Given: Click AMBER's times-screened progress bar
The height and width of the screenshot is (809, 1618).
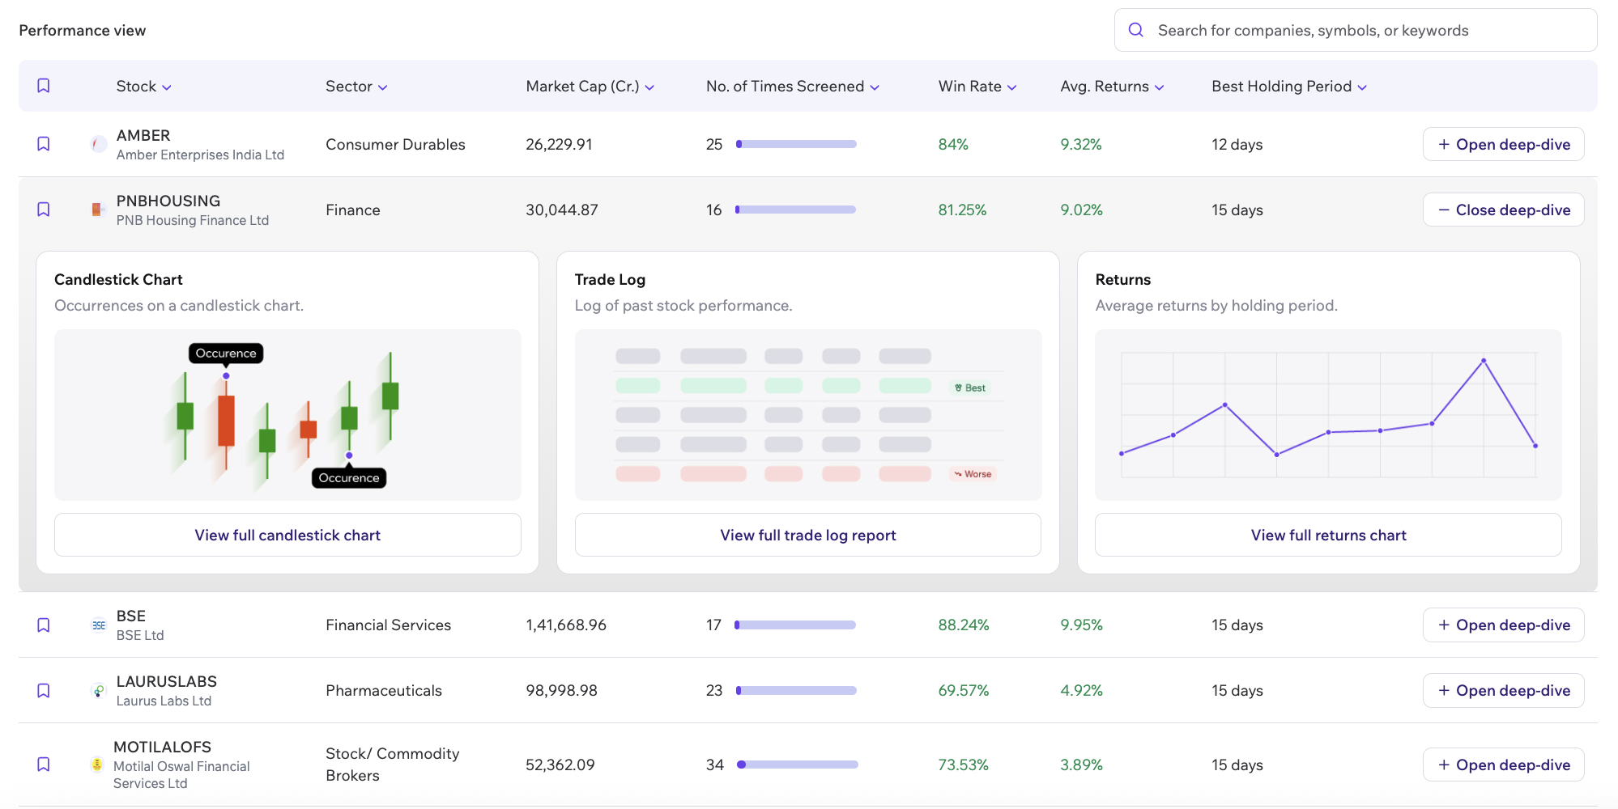Looking at the screenshot, I should coord(796,144).
